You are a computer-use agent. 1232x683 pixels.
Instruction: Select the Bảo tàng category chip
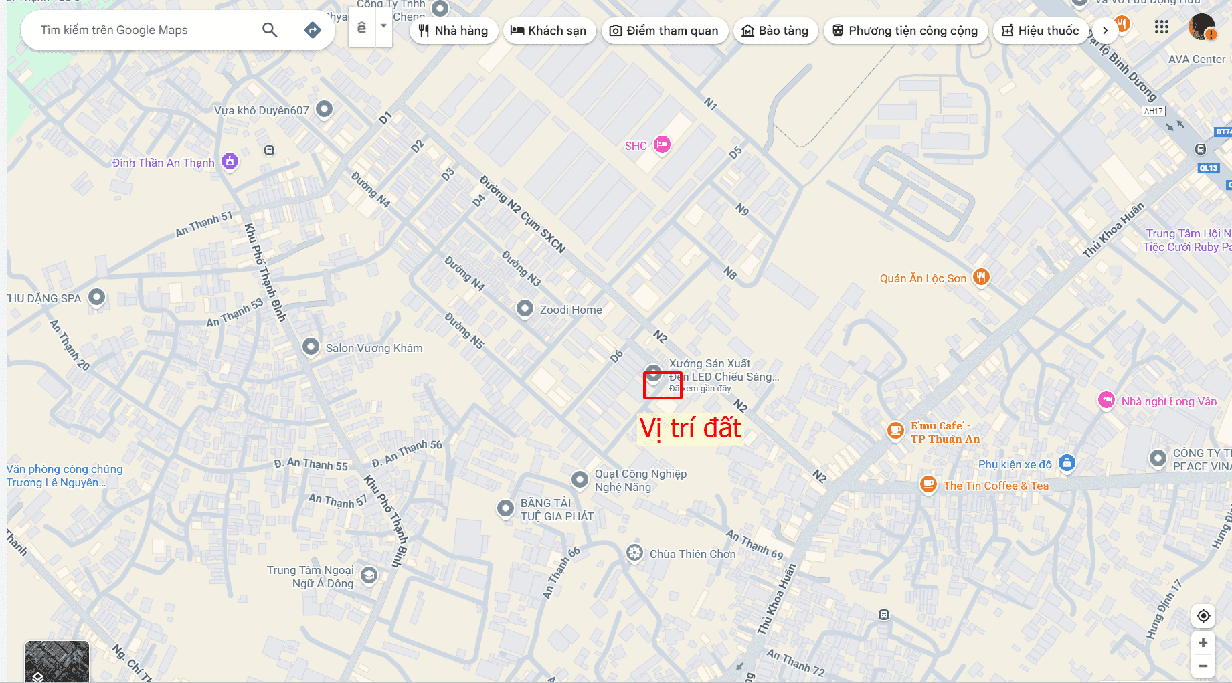point(776,31)
